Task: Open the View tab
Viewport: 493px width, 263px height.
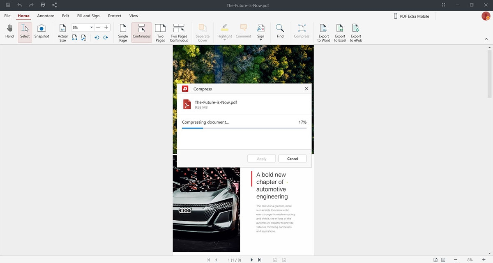Action: tap(134, 16)
